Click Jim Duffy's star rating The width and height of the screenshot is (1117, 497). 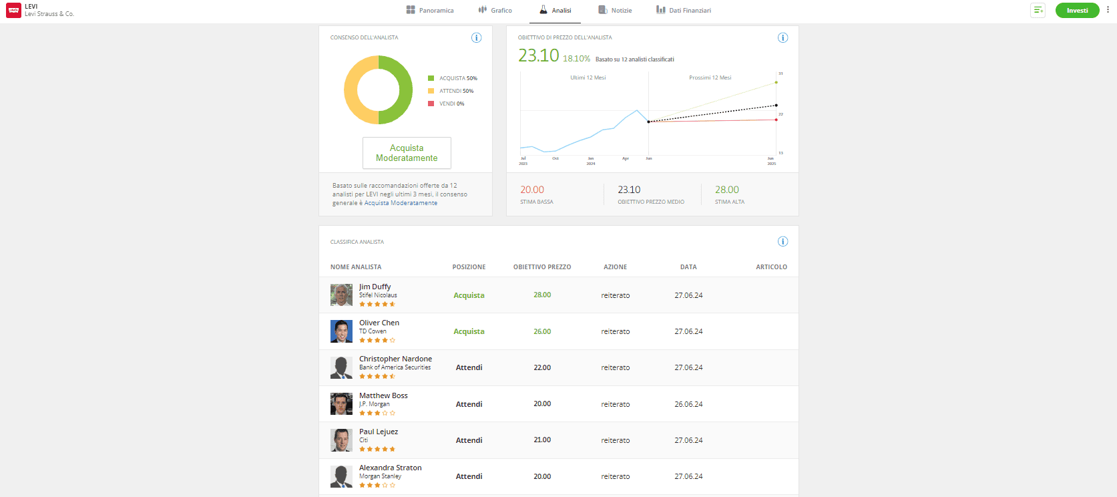[x=377, y=304]
